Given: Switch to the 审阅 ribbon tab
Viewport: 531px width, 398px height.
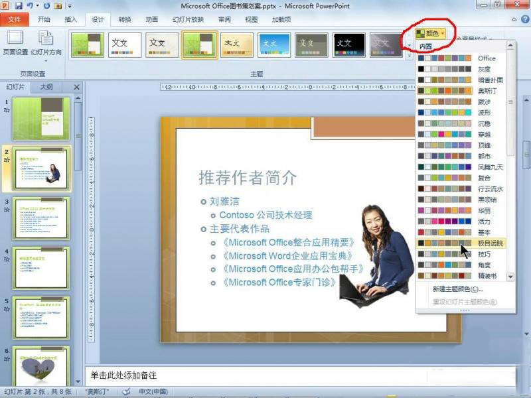Looking at the screenshot, I should pyautogui.click(x=224, y=20).
